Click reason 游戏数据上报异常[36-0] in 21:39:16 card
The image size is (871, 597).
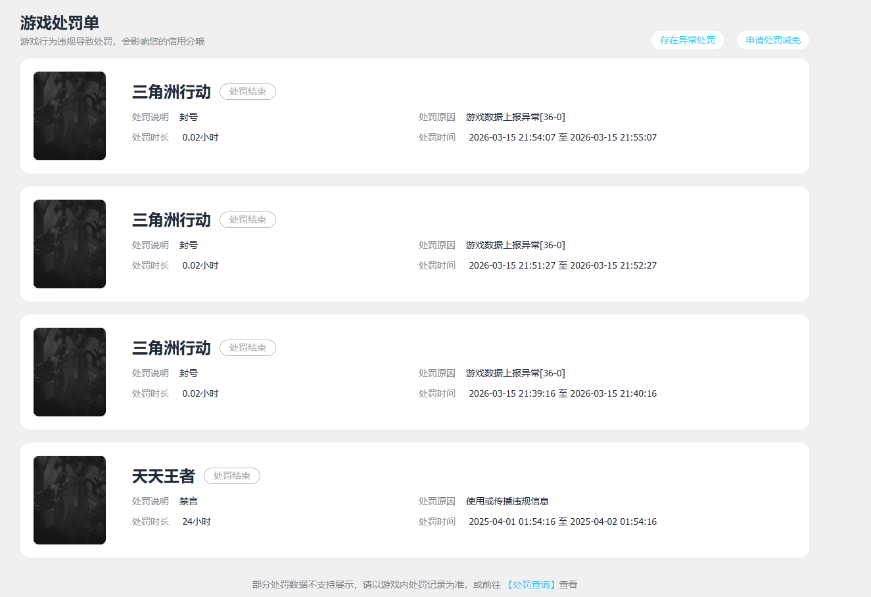pyautogui.click(x=515, y=373)
